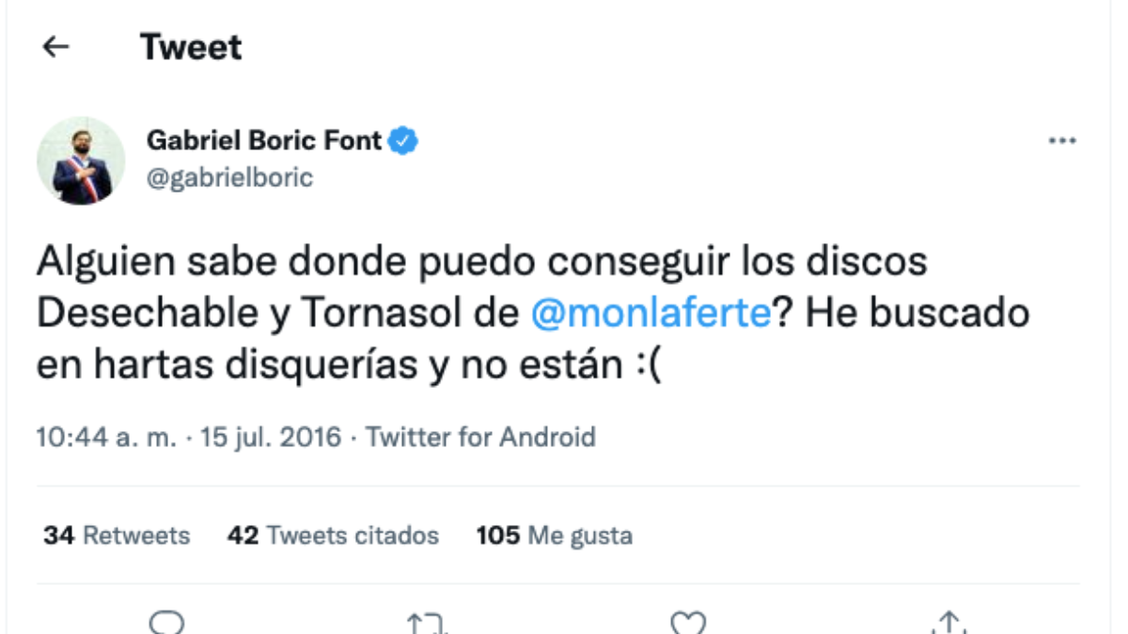
Task: Open the 42 Tweets citados list
Action: pos(334,535)
